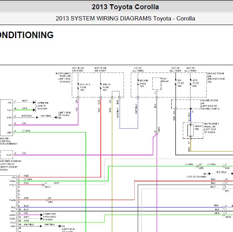The width and height of the screenshot is (233, 232).
Task: Select the ECU-B2 FUSE 10A label
Action: pyautogui.click(x=144, y=83)
